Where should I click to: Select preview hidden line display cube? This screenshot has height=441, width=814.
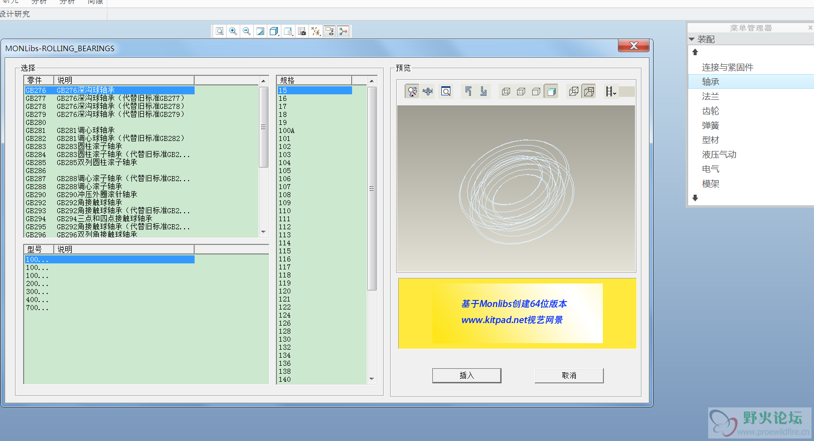(521, 91)
